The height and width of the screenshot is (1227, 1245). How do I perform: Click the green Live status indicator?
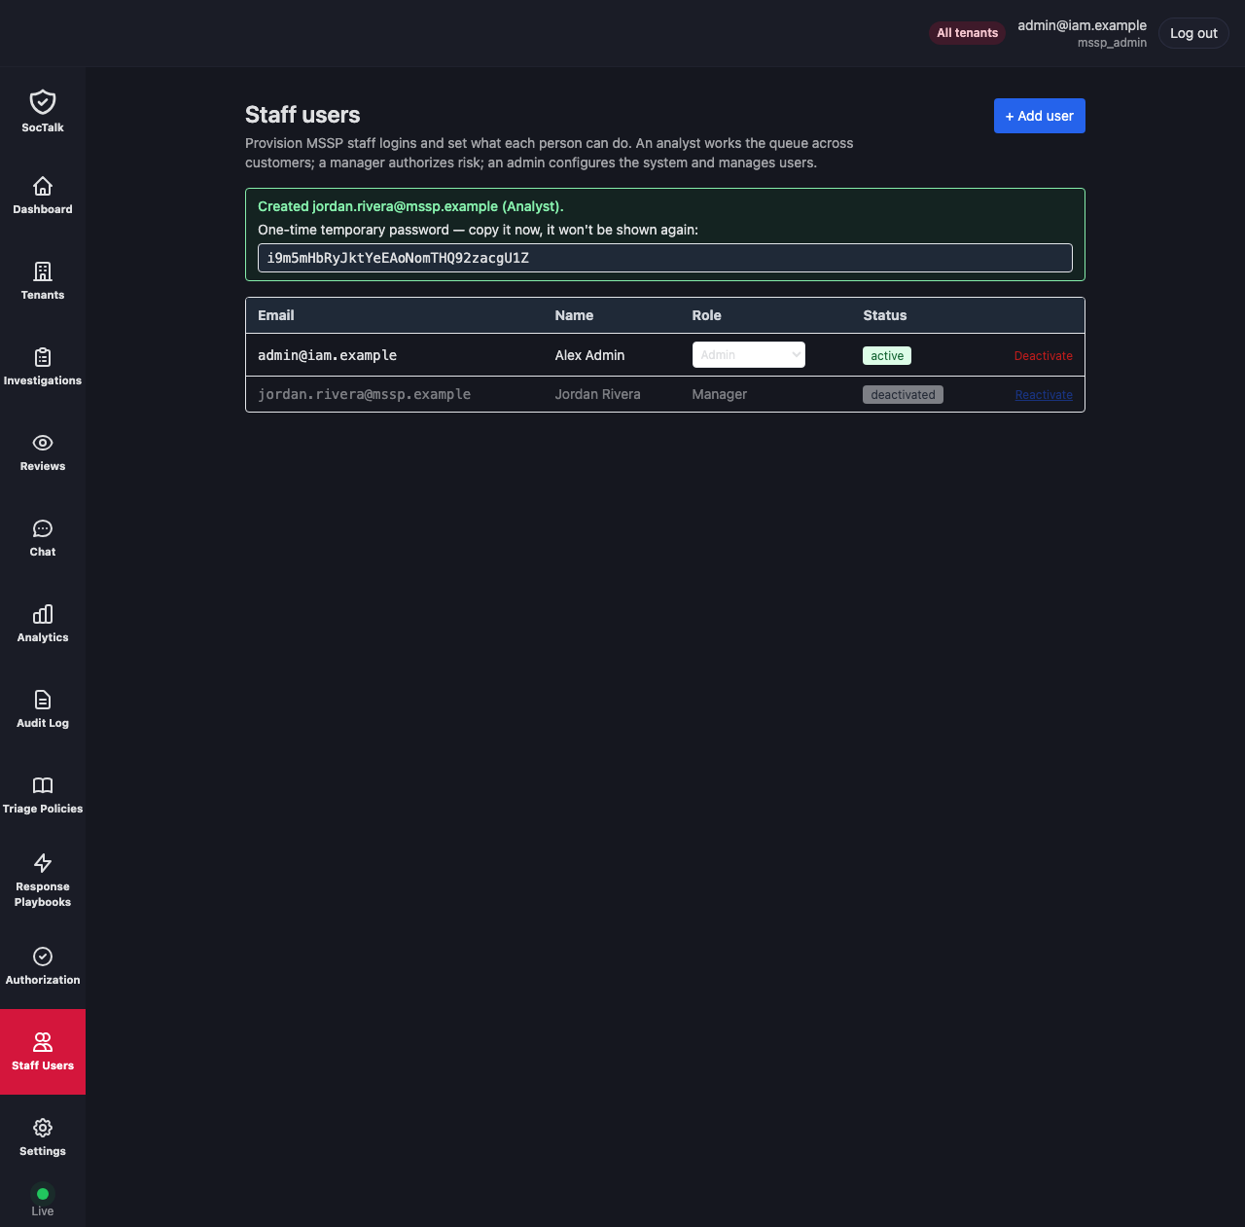tap(43, 1194)
